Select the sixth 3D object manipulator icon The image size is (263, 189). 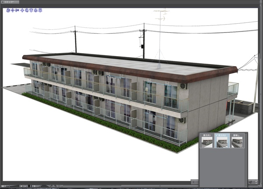point(31,11)
